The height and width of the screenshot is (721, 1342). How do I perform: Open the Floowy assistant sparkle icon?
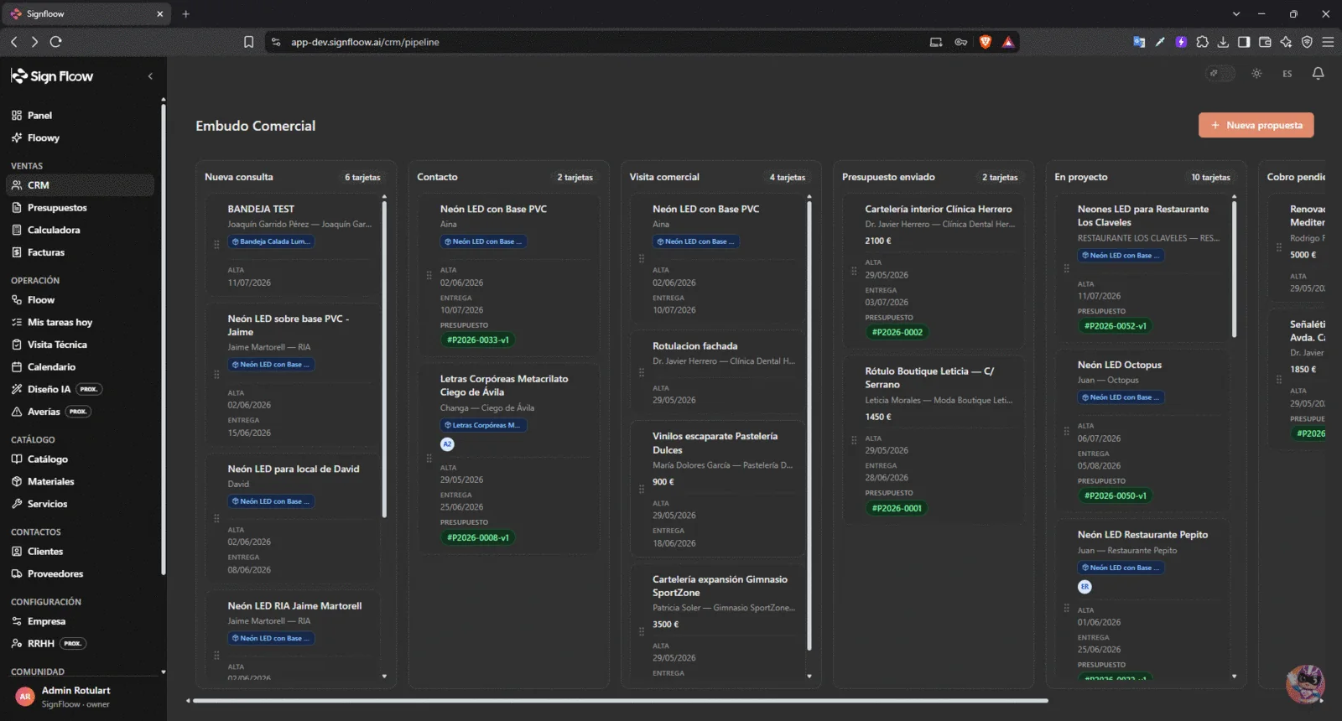[x=17, y=137]
